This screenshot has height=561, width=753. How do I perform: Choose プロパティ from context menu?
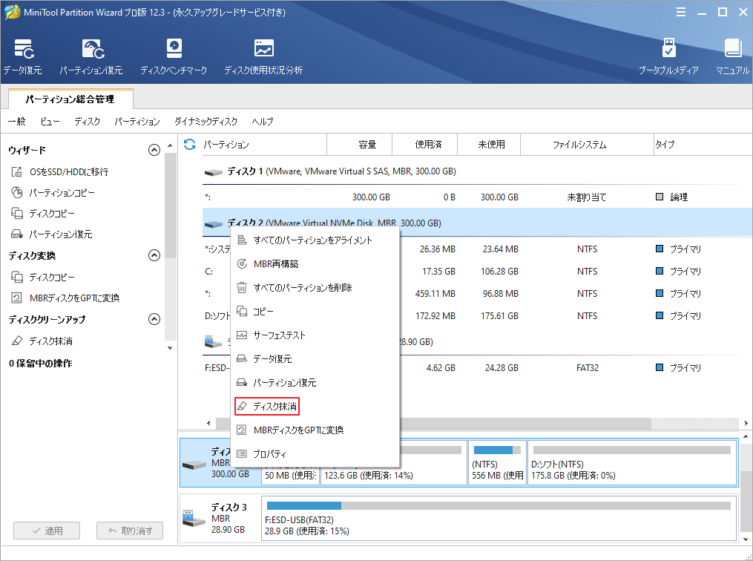click(x=315, y=454)
